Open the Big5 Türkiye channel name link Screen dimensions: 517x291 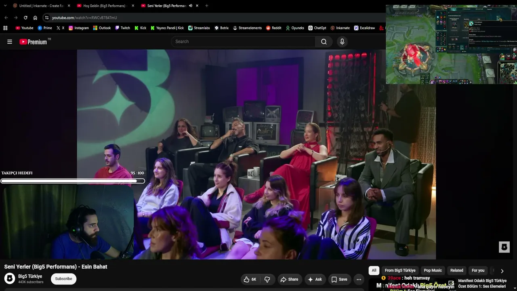pyautogui.click(x=30, y=276)
